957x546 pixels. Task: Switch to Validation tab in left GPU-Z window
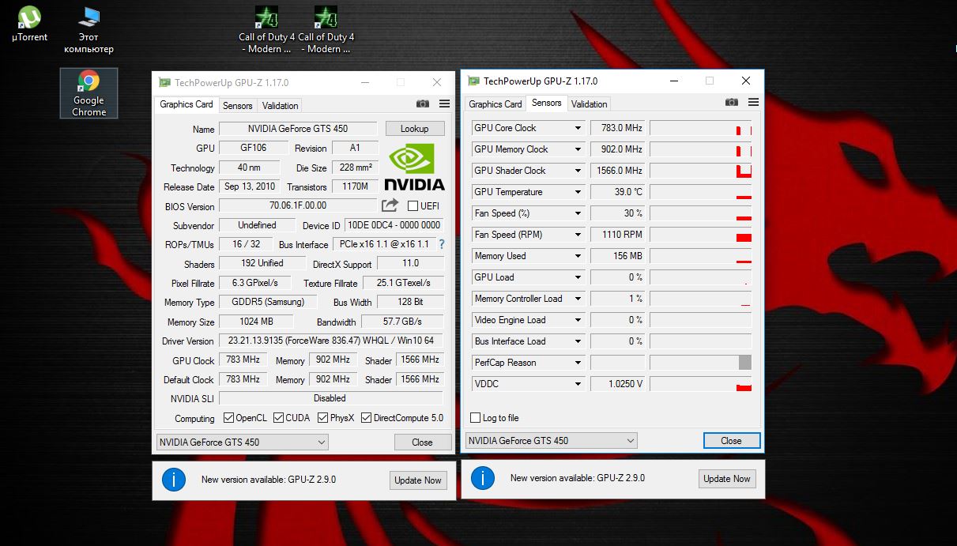click(x=281, y=106)
